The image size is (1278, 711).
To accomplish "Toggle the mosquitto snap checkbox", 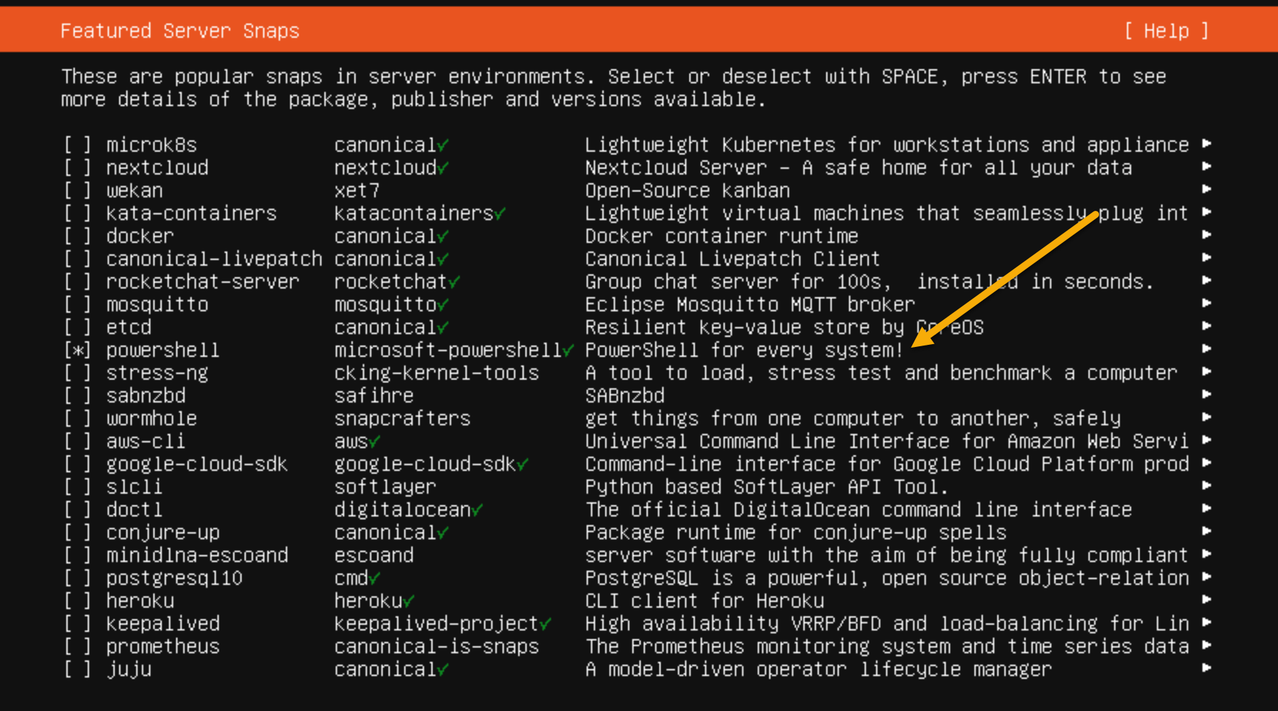I will pyautogui.click(x=78, y=305).
